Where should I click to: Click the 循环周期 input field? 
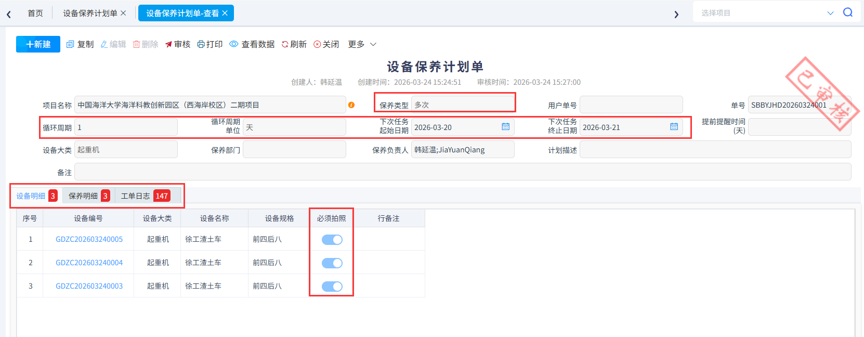click(x=126, y=127)
